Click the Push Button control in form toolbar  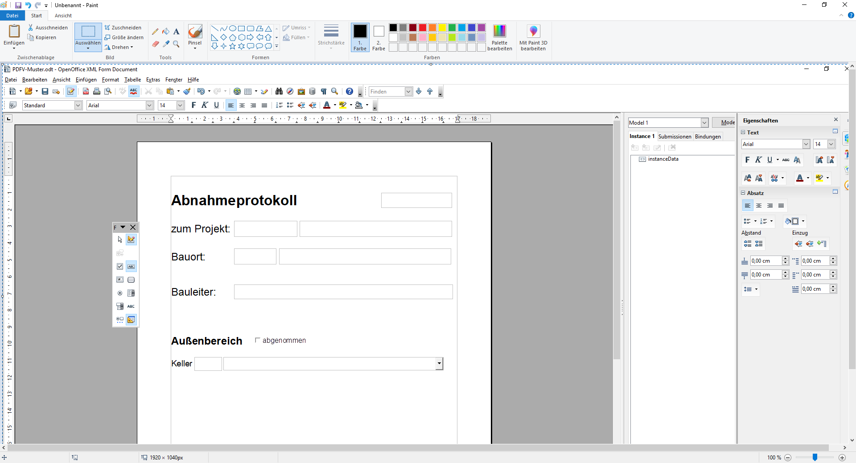click(131, 280)
